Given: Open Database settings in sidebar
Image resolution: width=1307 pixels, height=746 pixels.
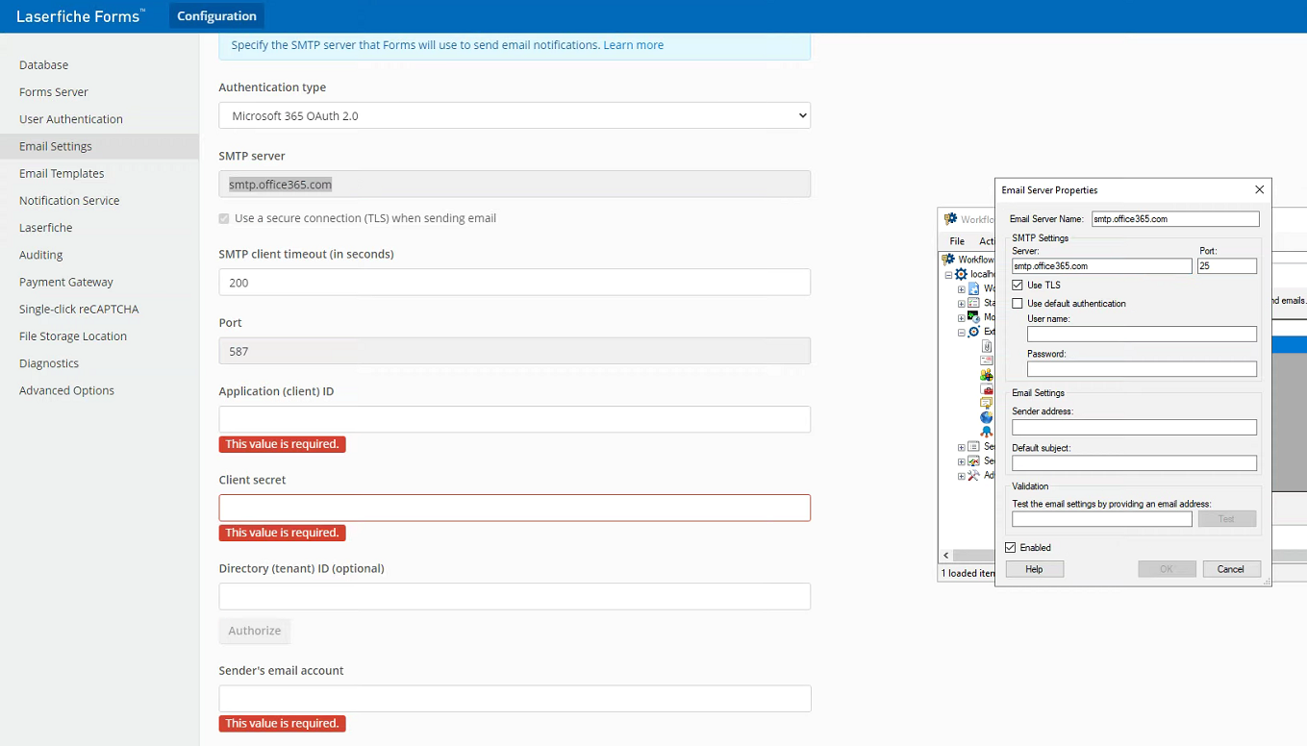Looking at the screenshot, I should pyautogui.click(x=43, y=65).
